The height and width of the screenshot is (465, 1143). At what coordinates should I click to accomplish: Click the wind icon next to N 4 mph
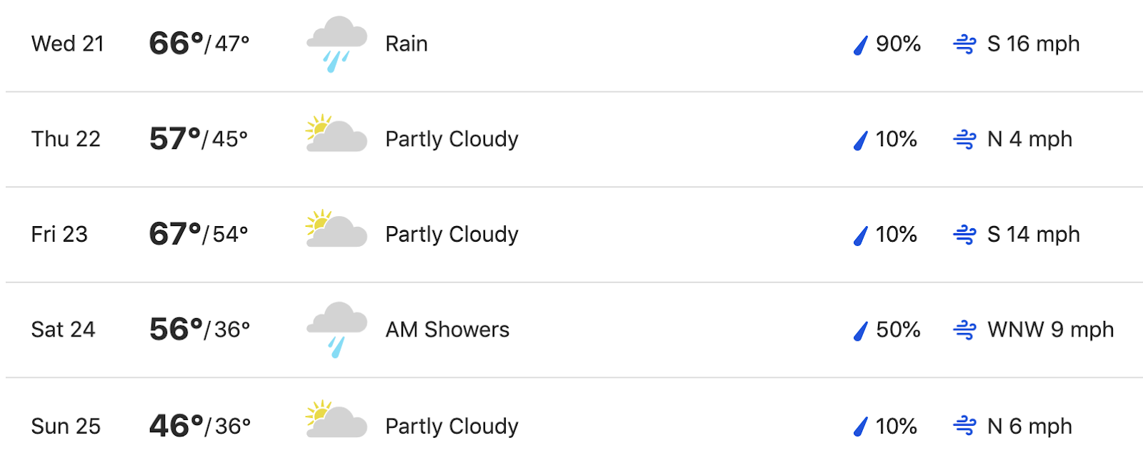tap(965, 140)
